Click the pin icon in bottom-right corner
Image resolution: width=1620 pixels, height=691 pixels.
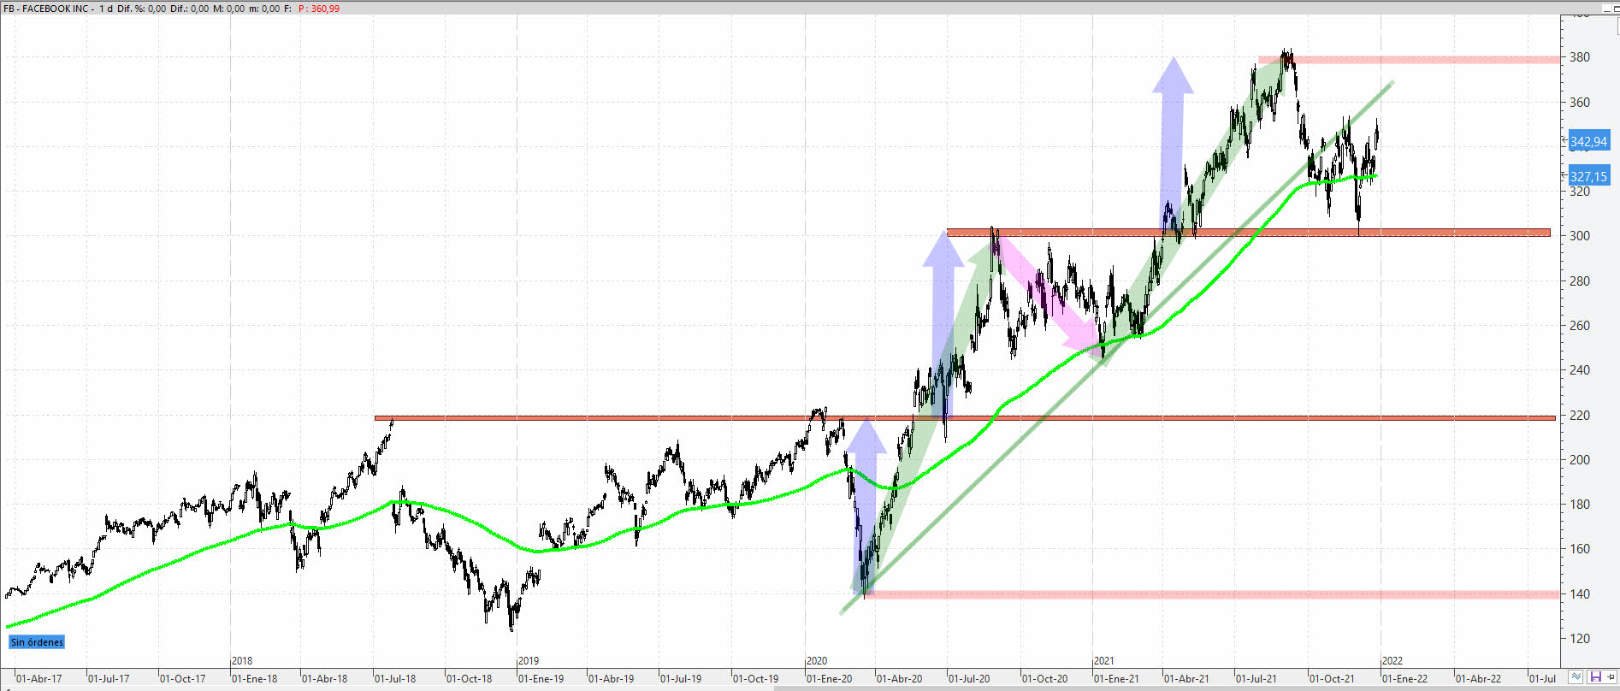point(1611,677)
